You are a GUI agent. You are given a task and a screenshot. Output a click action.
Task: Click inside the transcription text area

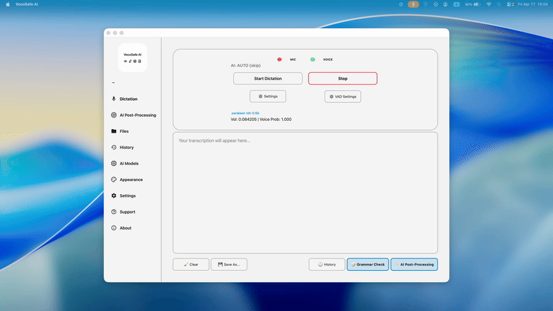click(x=306, y=193)
